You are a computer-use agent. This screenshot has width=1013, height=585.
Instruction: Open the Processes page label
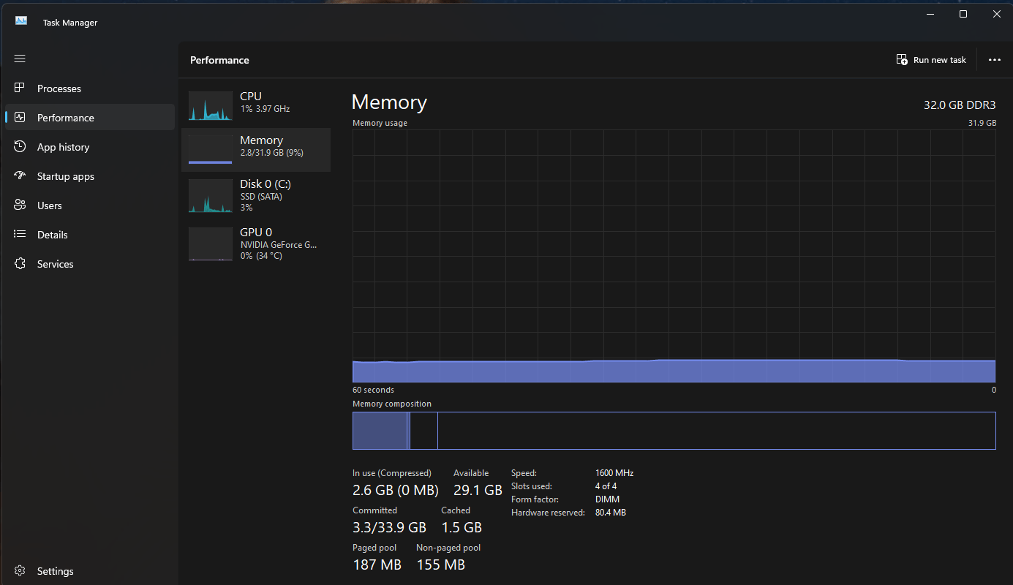click(59, 88)
